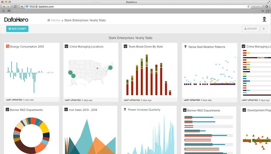Image resolution: width=271 pixels, height=154 pixels.
Task: Click the Export button
Action: tap(251, 29)
